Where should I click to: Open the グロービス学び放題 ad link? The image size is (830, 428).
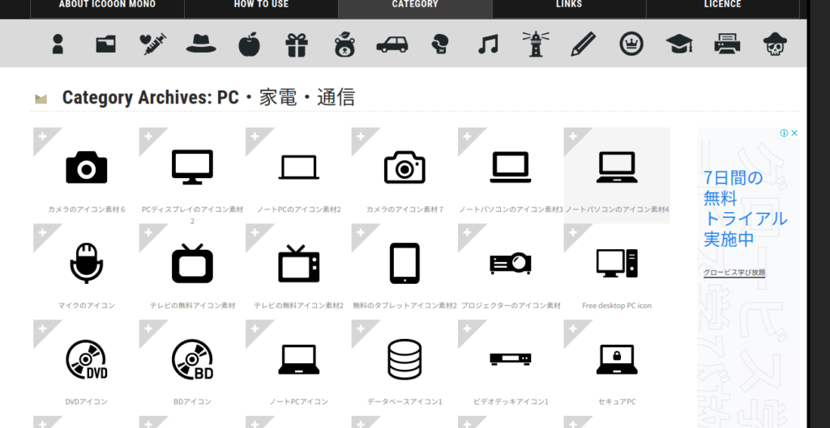coord(734,273)
